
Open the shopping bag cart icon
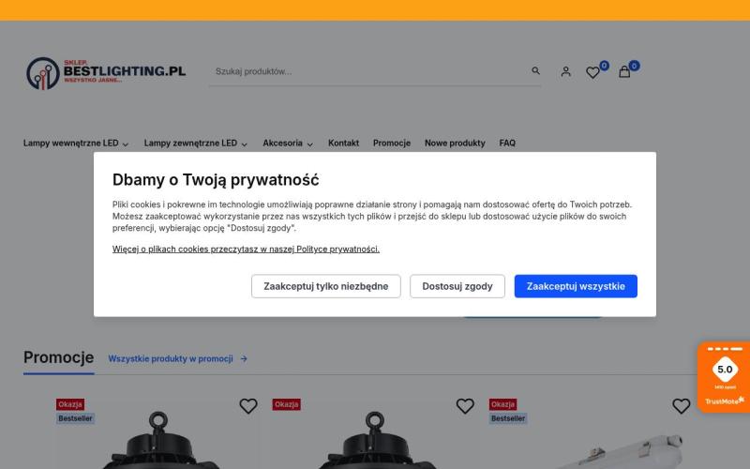click(624, 72)
